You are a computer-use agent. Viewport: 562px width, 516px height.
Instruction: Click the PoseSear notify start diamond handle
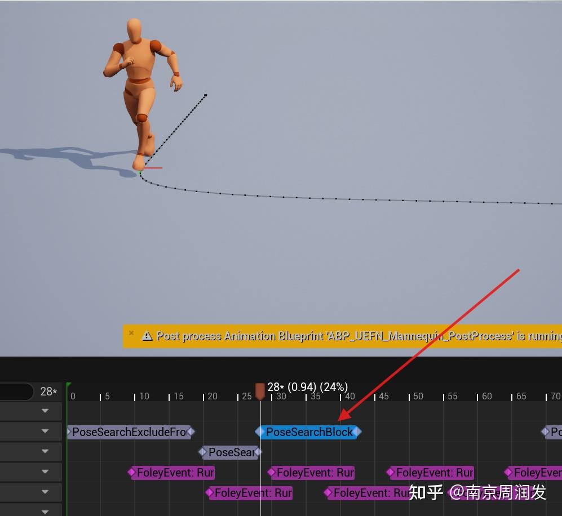click(202, 452)
